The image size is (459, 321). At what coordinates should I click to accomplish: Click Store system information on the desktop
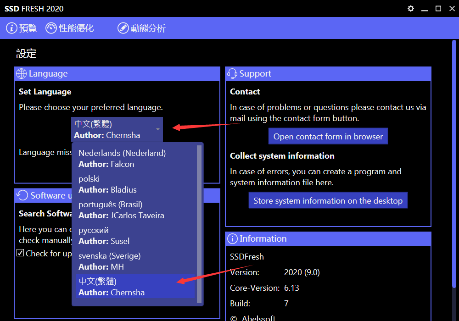(x=328, y=201)
